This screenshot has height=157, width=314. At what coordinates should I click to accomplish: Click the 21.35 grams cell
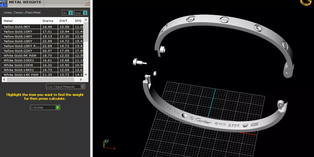click(49, 75)
